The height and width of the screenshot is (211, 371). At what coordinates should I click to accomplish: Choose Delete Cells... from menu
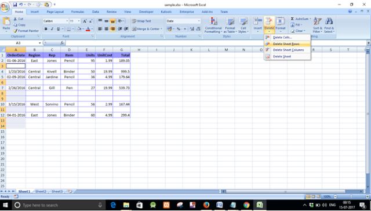tap(288, 37)
